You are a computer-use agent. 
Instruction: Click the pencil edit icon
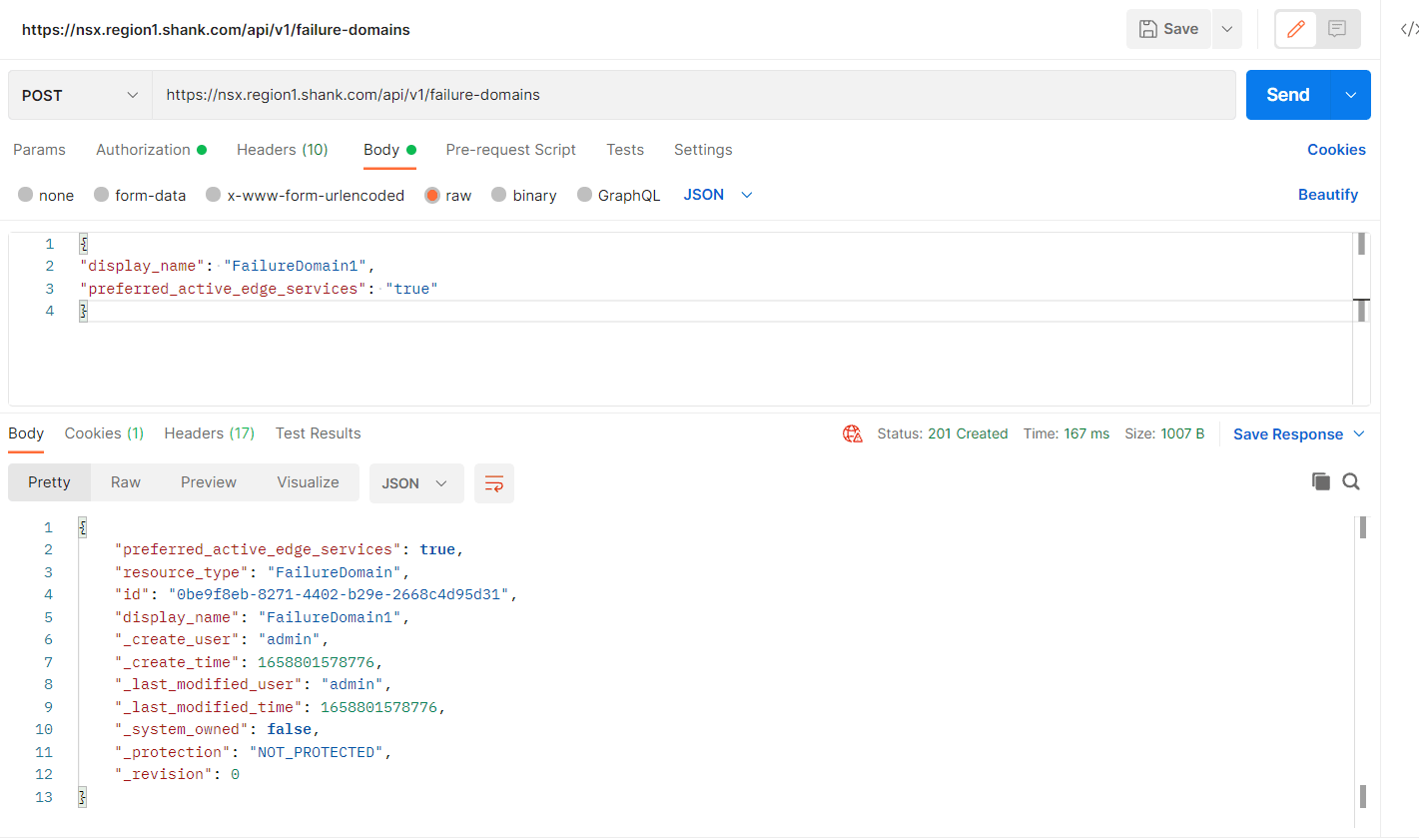[x=1296, y=29]
